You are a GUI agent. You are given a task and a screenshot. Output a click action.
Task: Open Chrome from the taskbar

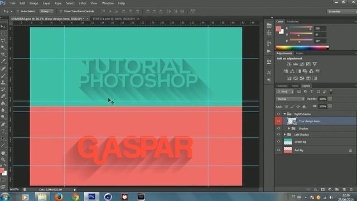(75, 197)
